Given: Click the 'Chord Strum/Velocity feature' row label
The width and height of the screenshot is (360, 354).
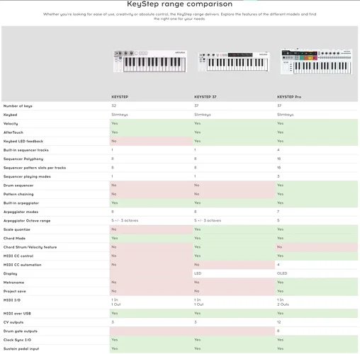Looking at the screenshot, I should pos(30,247).
